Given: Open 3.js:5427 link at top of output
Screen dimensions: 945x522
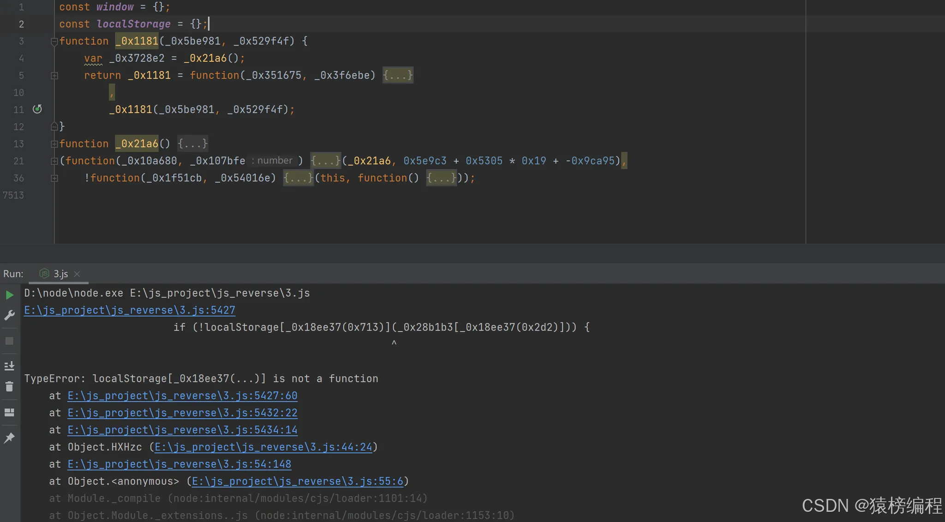Looking at the screenshot, I should [130, 310].
